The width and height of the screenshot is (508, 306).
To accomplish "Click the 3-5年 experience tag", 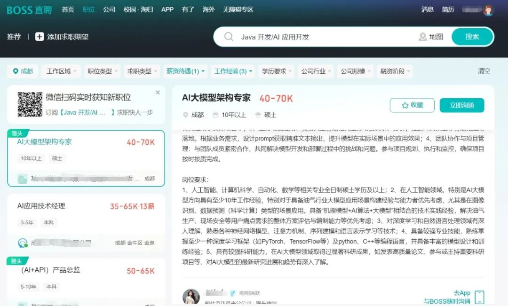I will coord(27,222).
